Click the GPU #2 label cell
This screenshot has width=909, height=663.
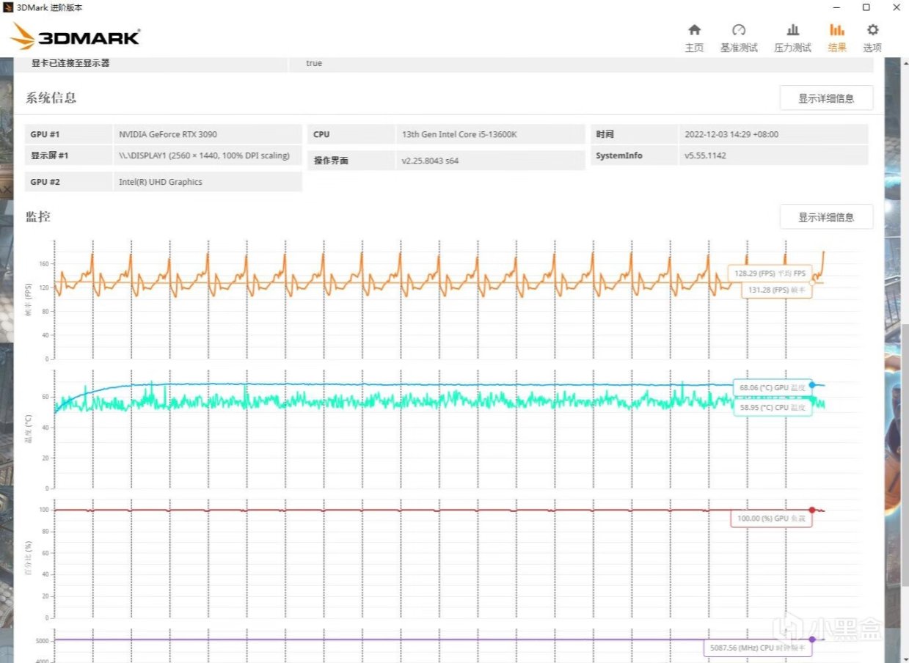tap(68, 182)
